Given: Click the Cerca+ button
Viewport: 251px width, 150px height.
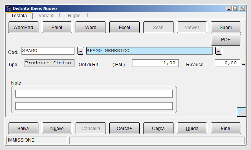Looking at the screenshot, I should click(x=124, y=128).
